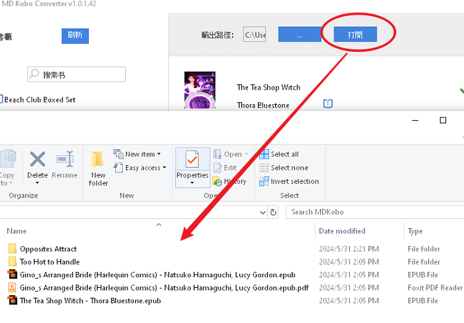Viewport: 464px width, 323px height.
Task: Click the Foxit PDF Reader type cell
Action: 435,287
